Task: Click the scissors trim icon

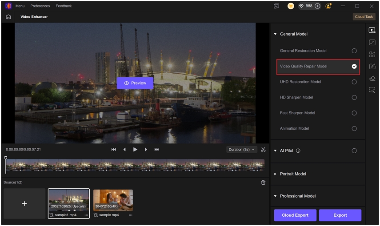Action: click(x=263, y=150)
